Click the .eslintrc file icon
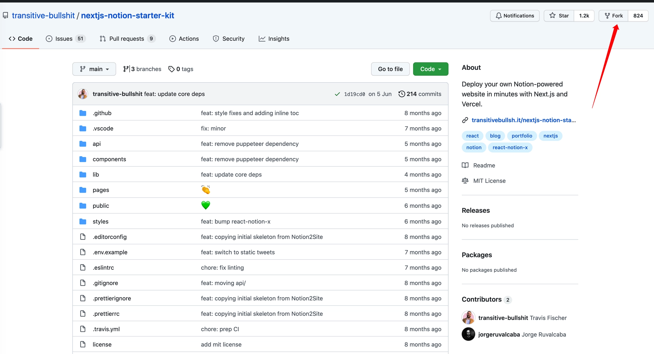 tap(83, 268)
